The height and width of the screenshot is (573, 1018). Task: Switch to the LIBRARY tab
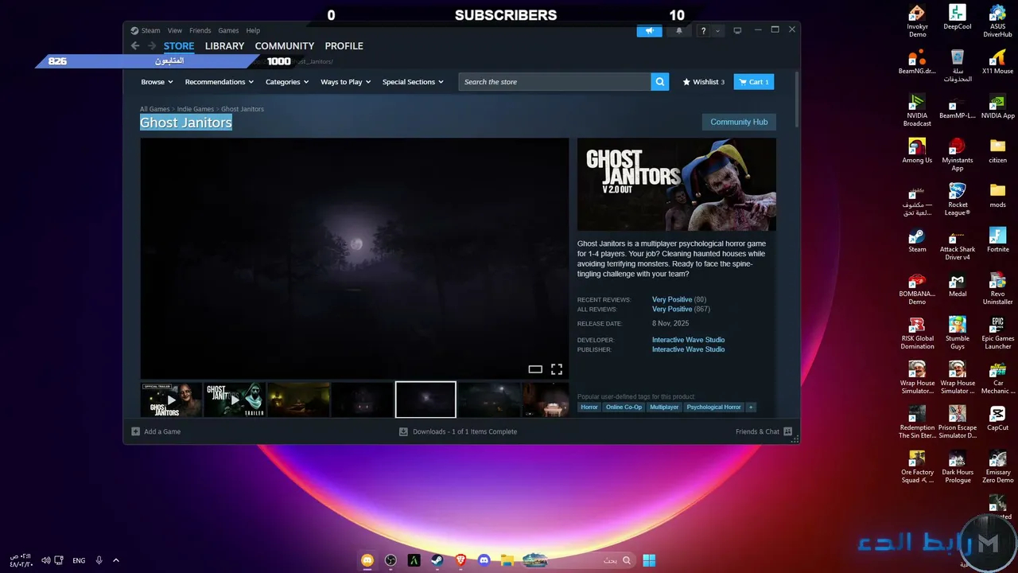click(224, 46)
